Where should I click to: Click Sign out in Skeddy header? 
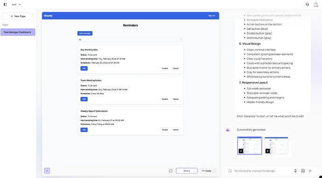212,15
